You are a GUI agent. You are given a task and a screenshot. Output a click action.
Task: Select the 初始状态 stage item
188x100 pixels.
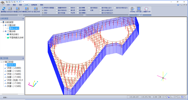[11, 65]
